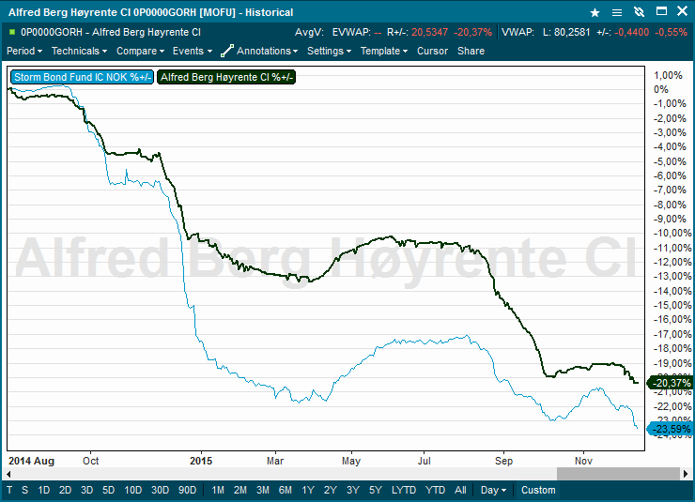Open the Annotations dropdown
The image size is (695, 502).
[268, 51]
